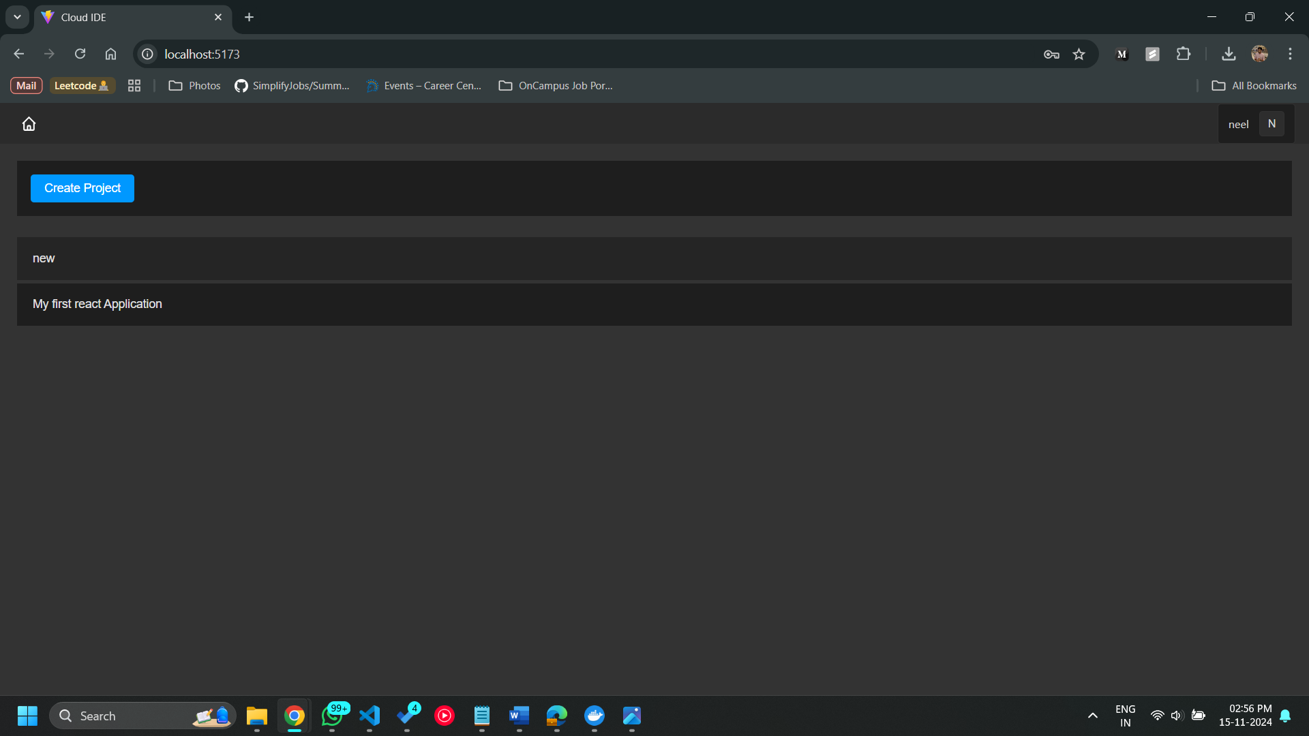This screenshot has width=1309, height=736.
Task: Open the Windows Start menu
Action: (27, 716)
